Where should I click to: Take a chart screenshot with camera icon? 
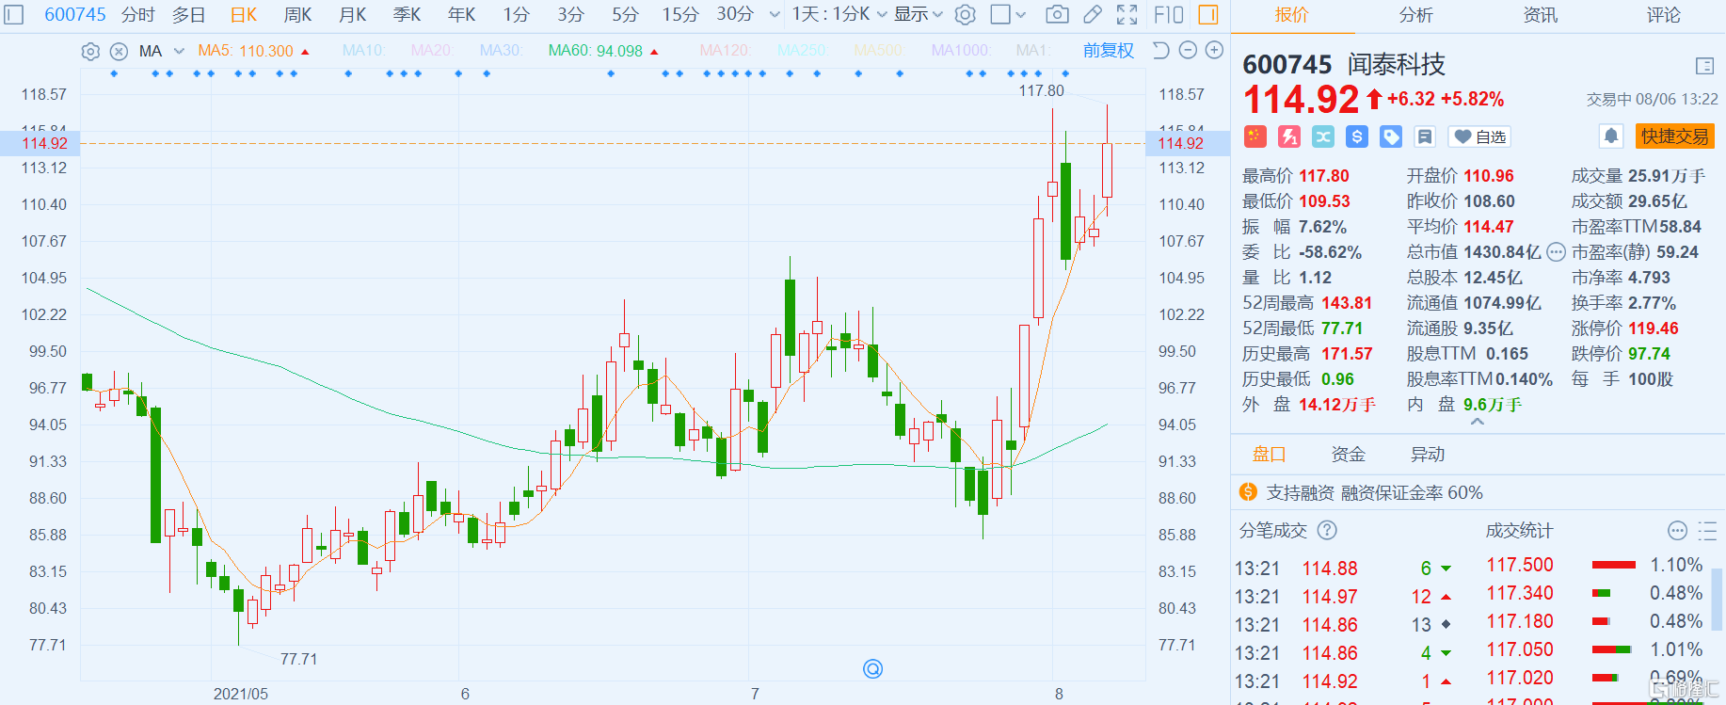tap(1057, 14)
